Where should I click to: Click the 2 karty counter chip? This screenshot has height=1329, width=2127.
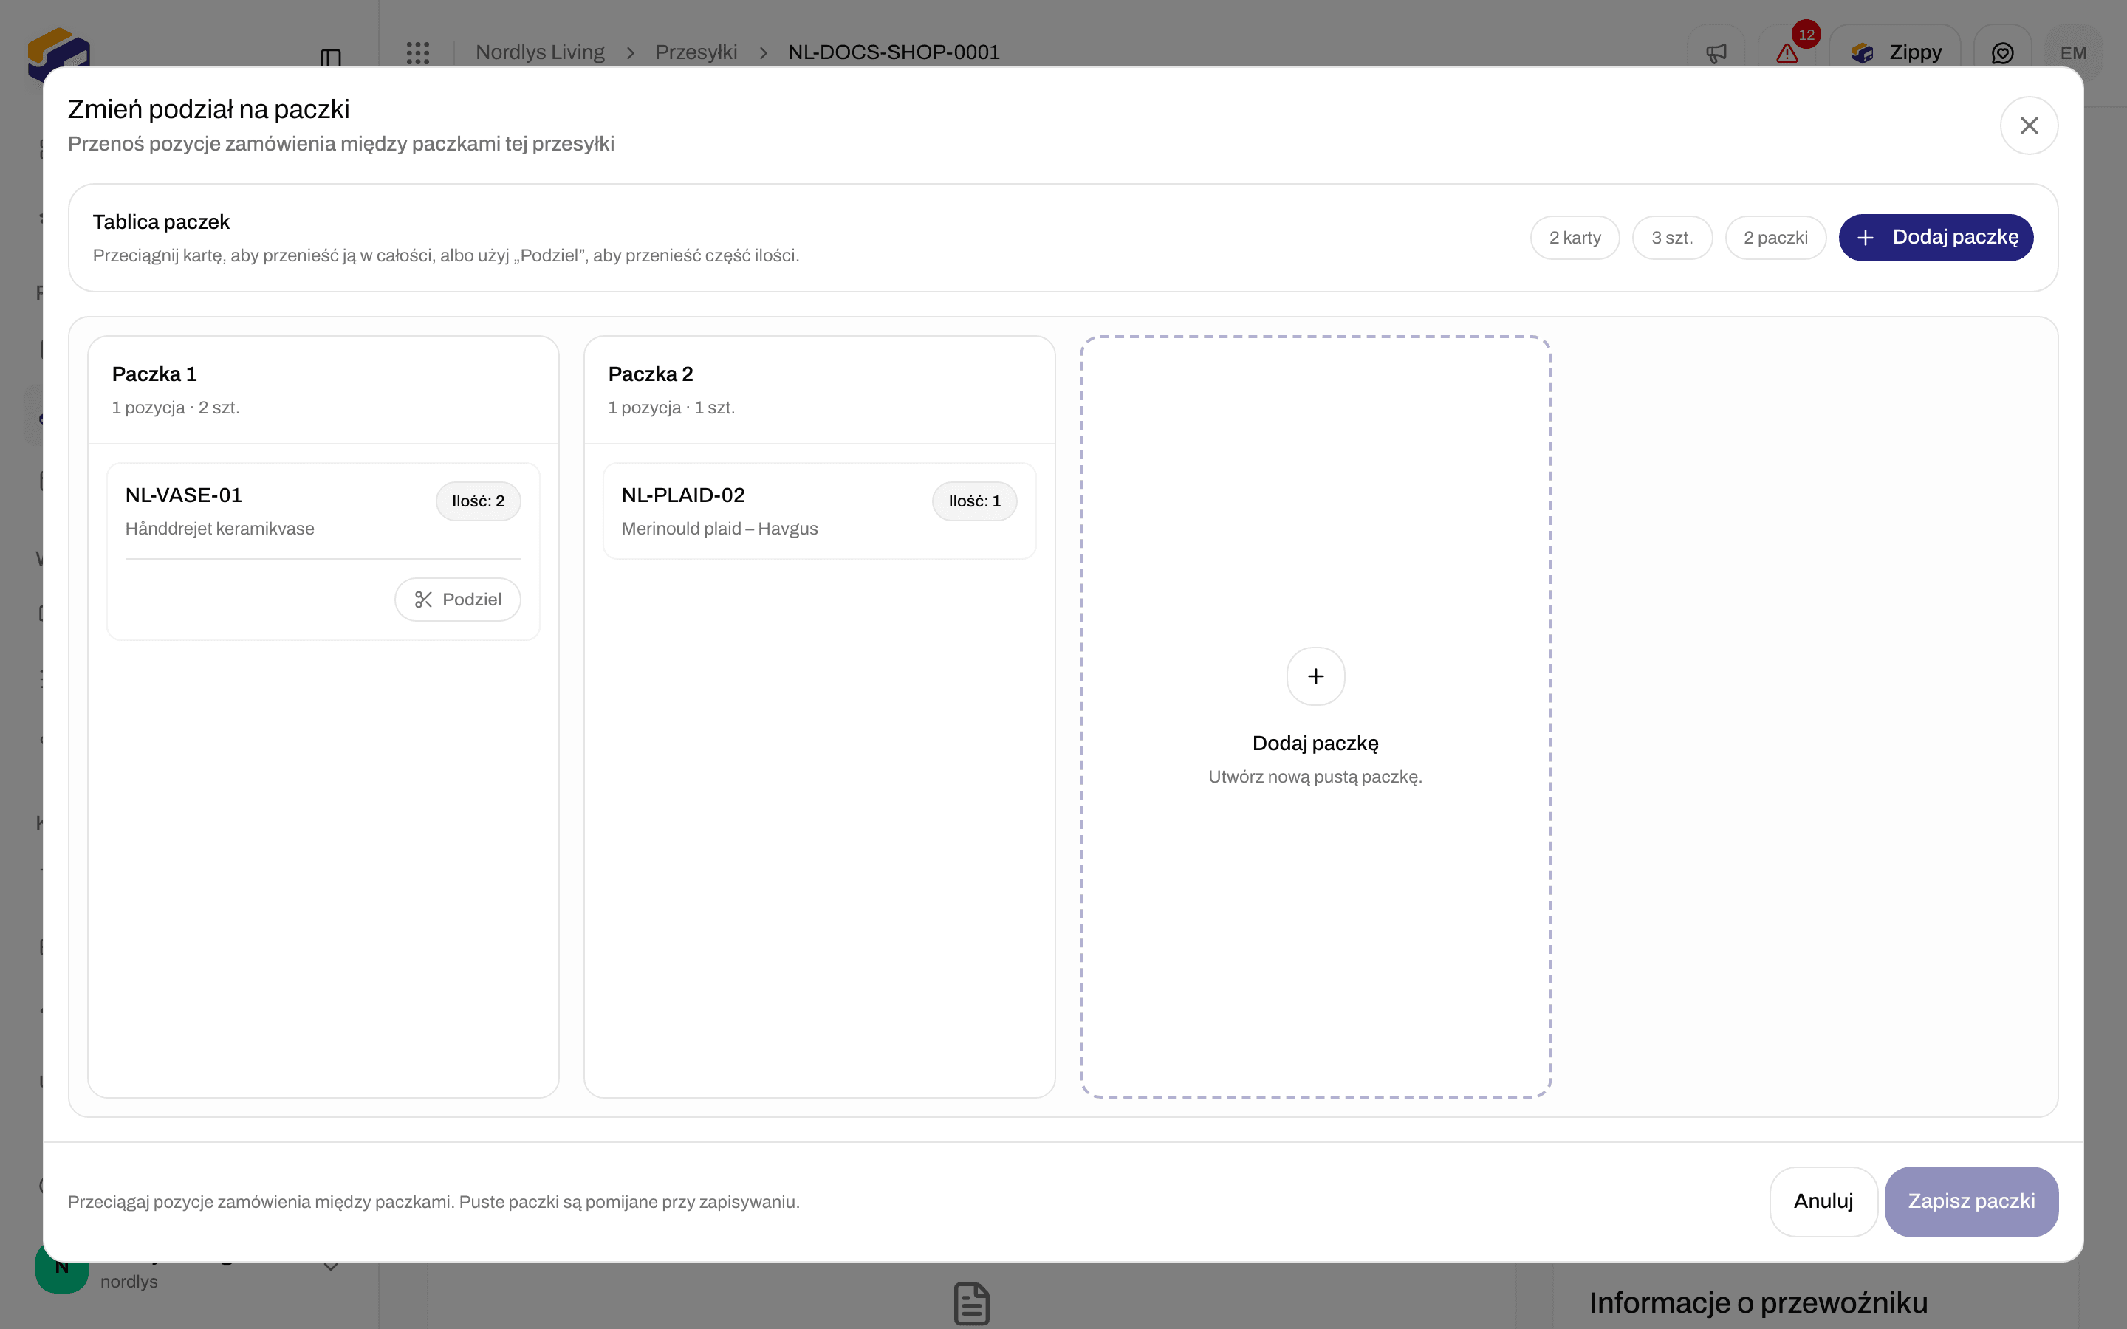point(1575,237)
